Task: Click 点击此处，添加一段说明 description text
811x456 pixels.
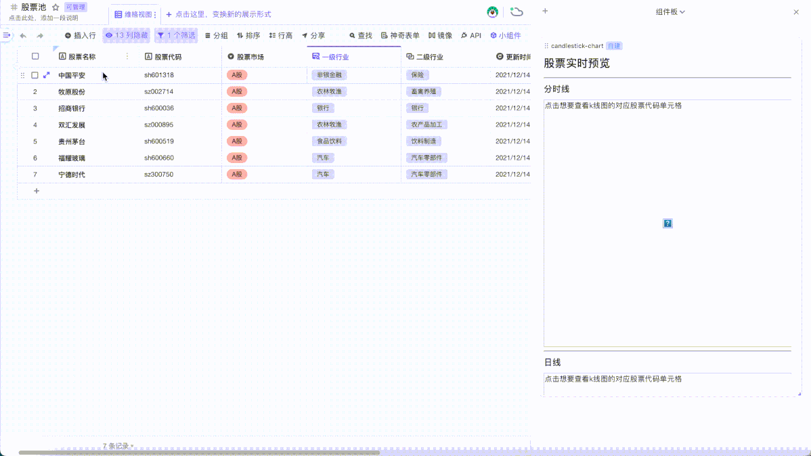Action: [43, 18]
